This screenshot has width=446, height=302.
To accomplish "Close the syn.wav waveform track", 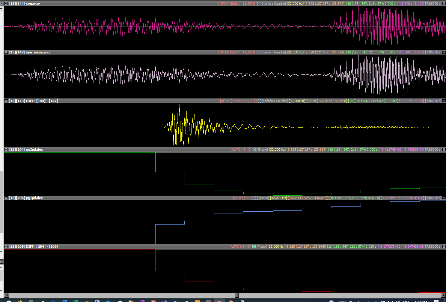I will point(444,4).
